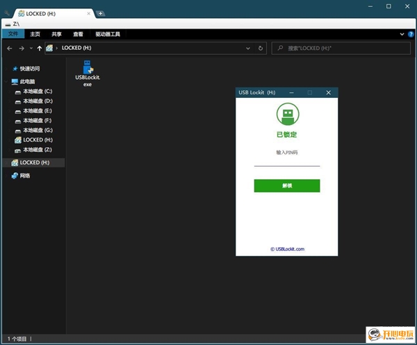Click the breadcrumb chevron before LOCKED (H:)

click(57, 49)
